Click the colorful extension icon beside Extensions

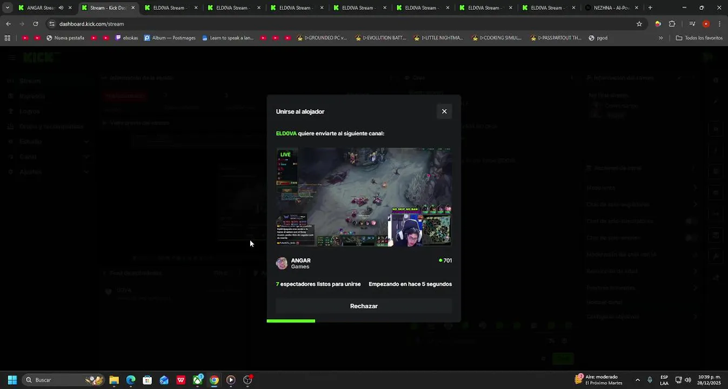658,24
